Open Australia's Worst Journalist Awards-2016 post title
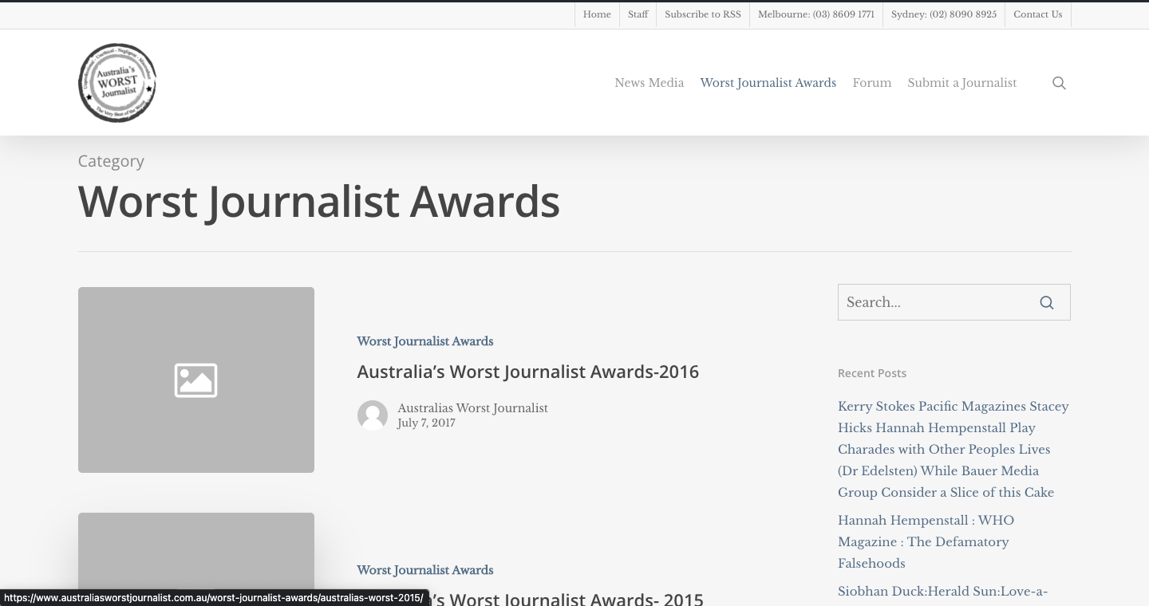This screenshot has width=1149, height=606. point(528,372)
